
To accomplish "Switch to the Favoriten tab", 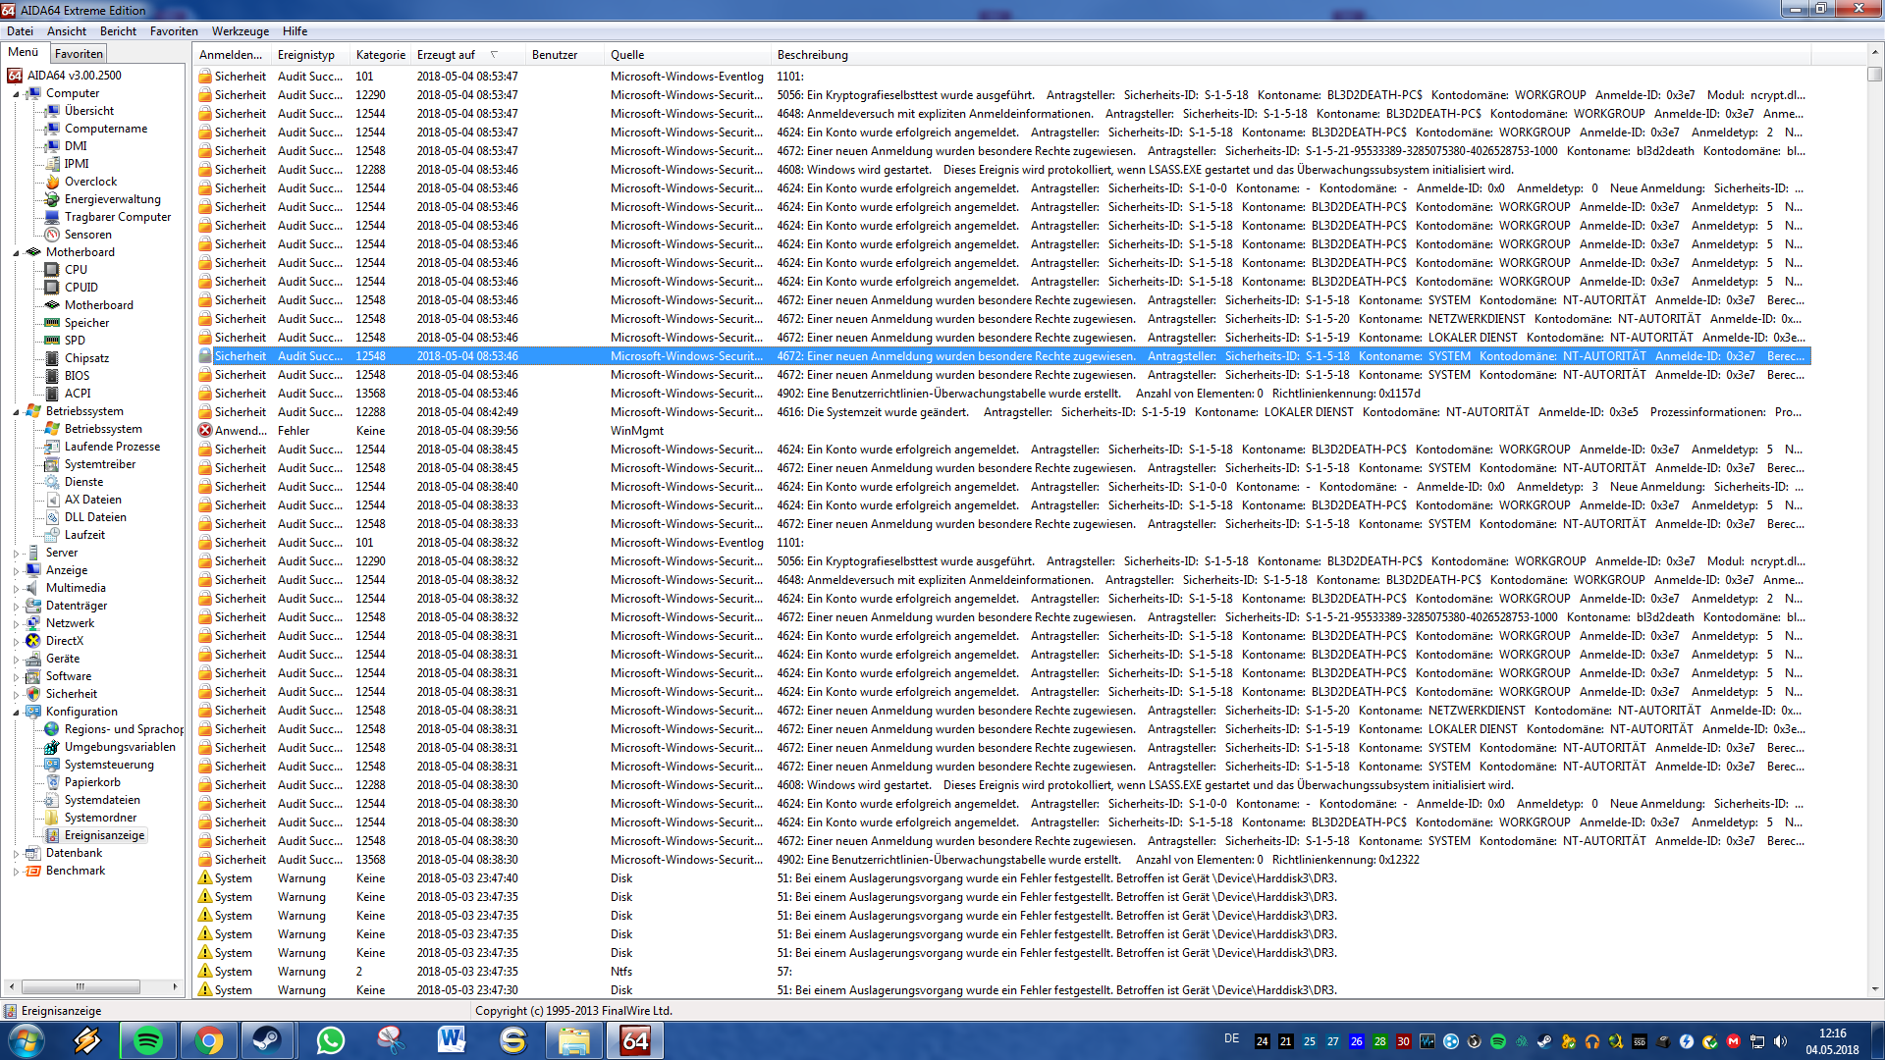I will (x=79, y=54).
